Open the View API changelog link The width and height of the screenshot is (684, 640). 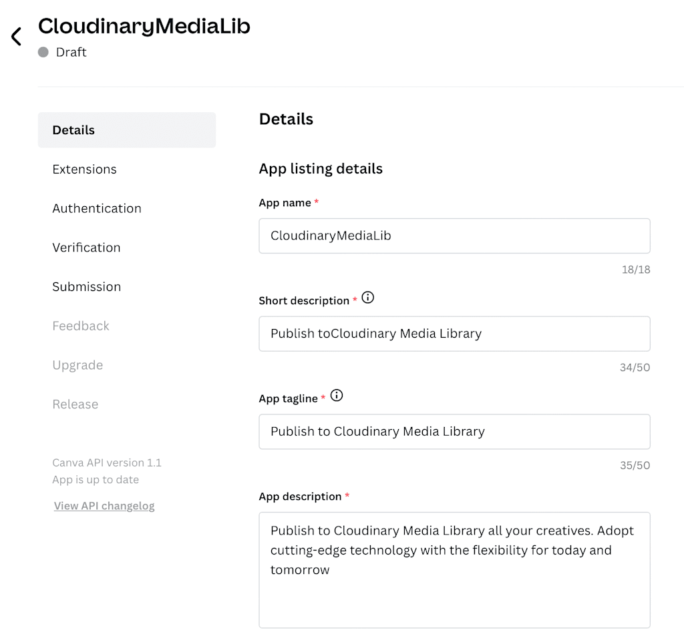point(104,506)
